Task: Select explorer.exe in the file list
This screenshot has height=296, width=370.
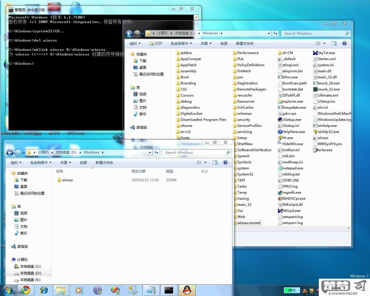Action: pyautogui.click(x=291, y=101)
